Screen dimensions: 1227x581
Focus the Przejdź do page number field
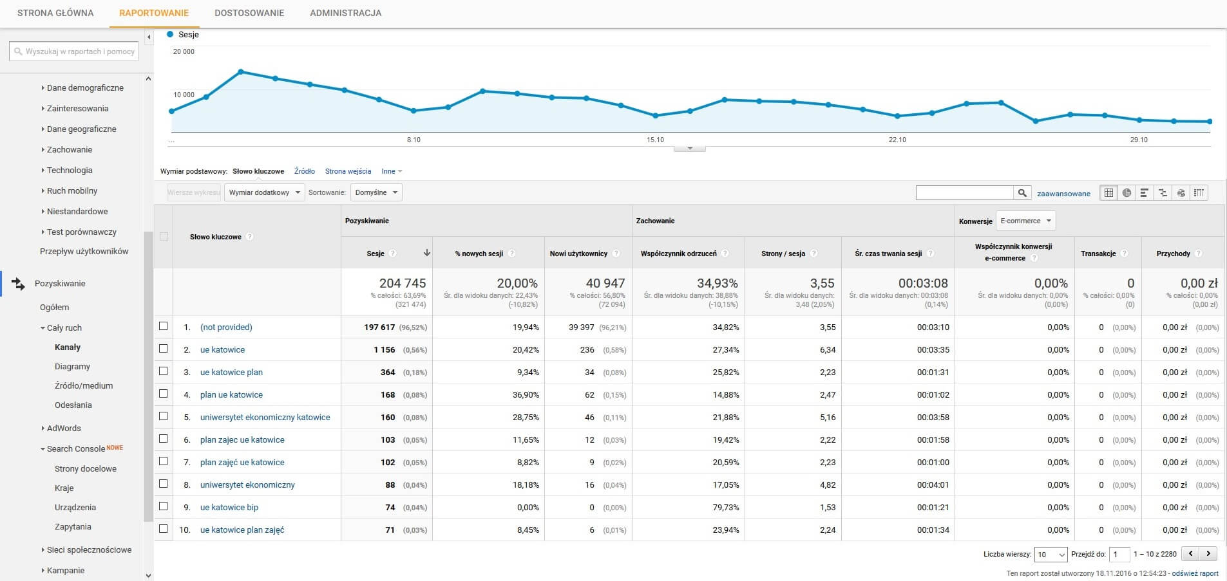pyautogui.click(x=1120, y=554)
